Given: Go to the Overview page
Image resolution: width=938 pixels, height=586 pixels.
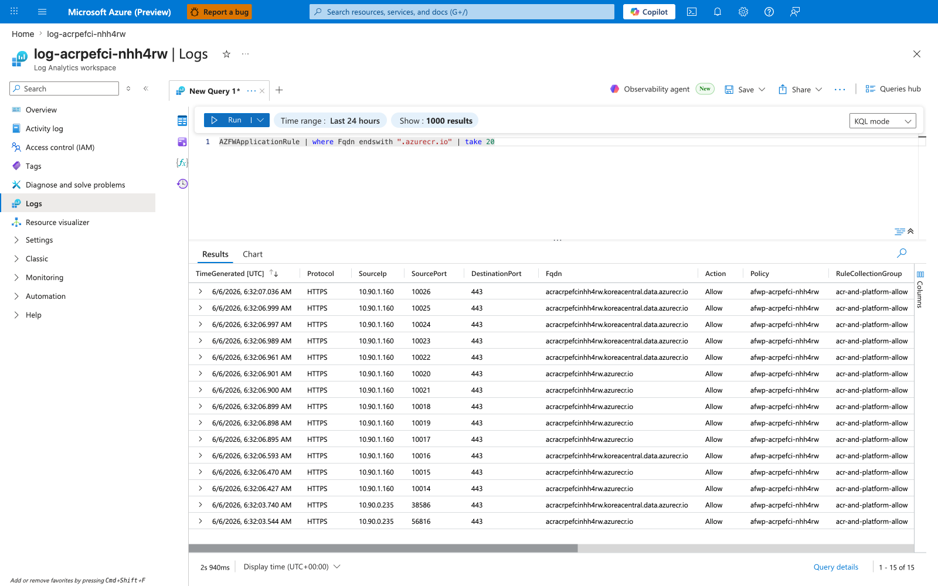Looking at the screenshot, I should [x=41, y=110].
